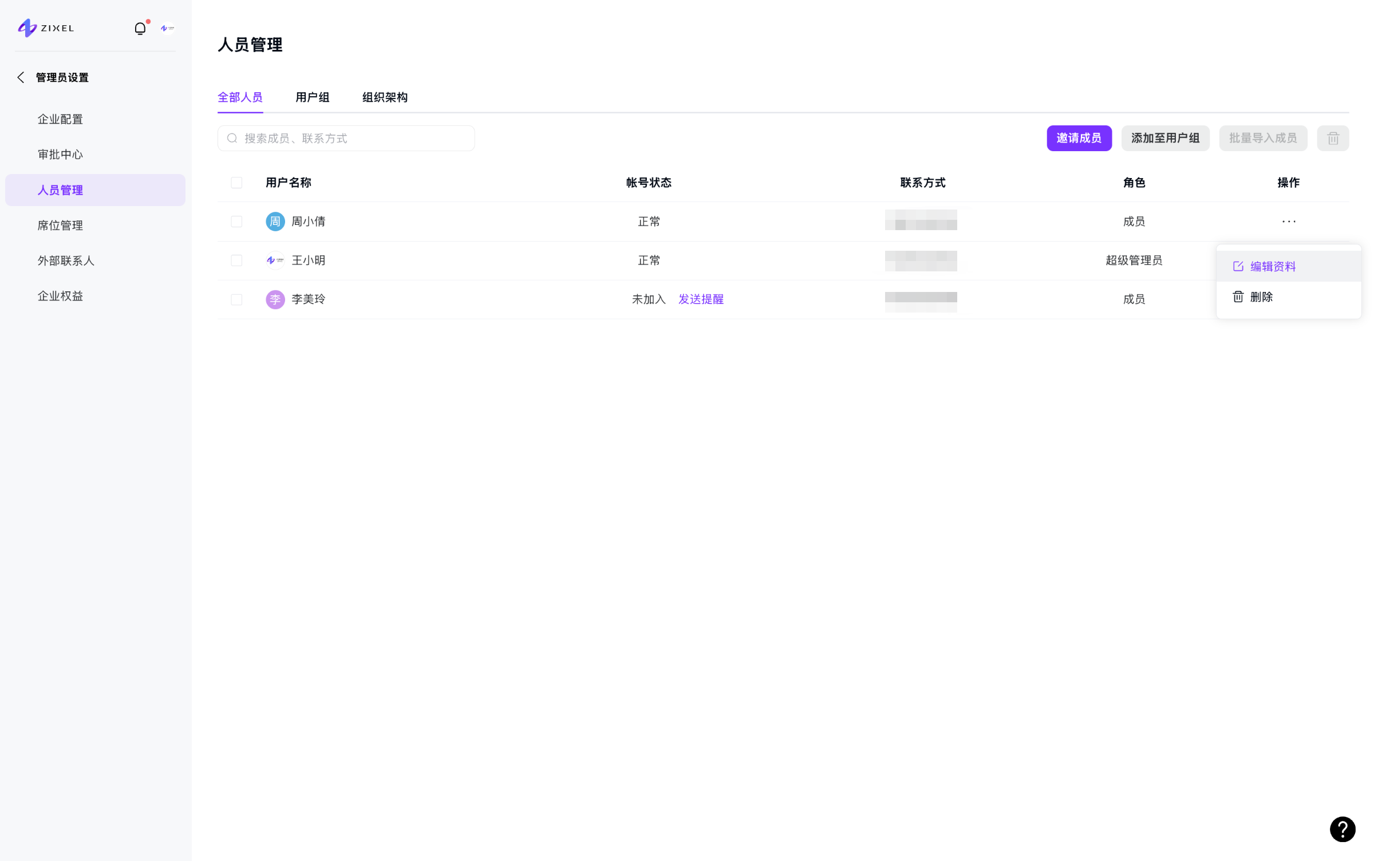Click 王小明's avatar icon
This screenshot has width=1374, height=861.
tap(275, 260)
